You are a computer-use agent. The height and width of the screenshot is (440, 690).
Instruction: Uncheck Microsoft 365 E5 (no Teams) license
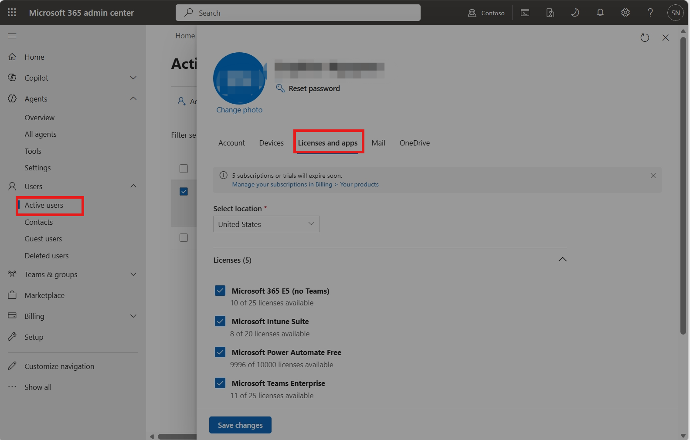click(x=220, y=291)
